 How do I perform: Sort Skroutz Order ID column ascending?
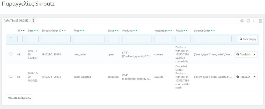coord(65,31)
